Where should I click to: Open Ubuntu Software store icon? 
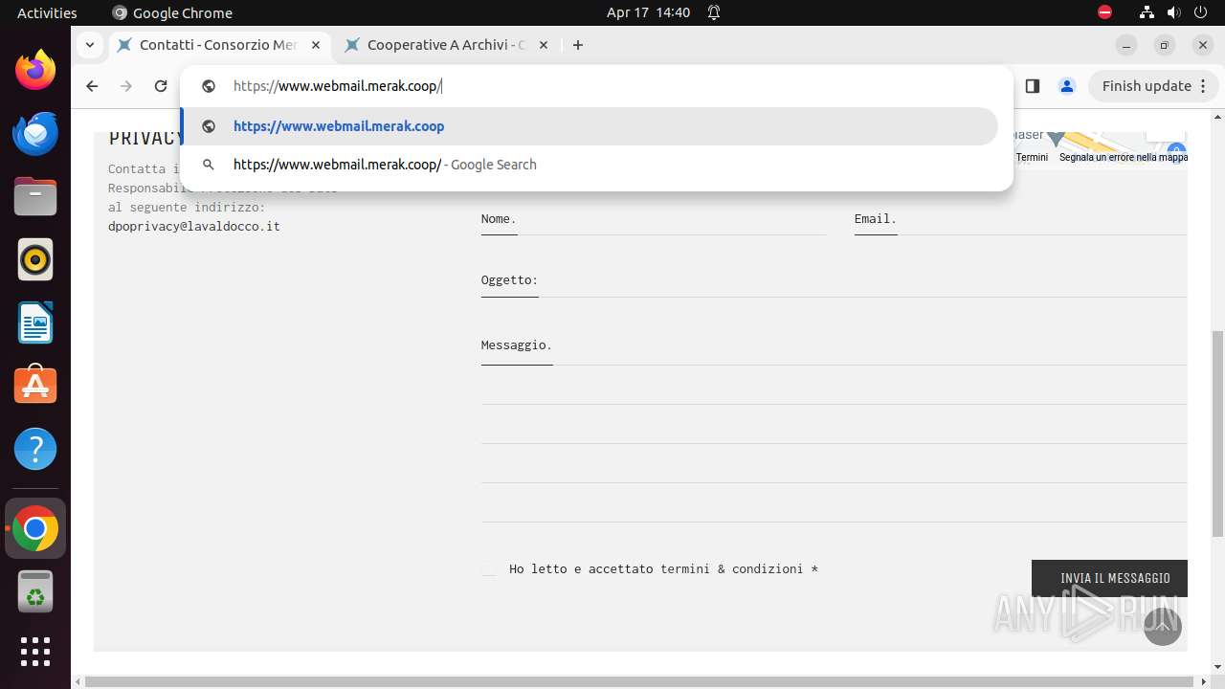coord(35,386)
